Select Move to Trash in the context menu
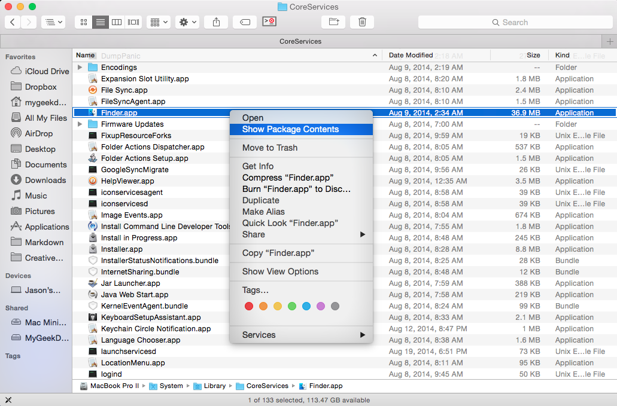 click(301, 147)
